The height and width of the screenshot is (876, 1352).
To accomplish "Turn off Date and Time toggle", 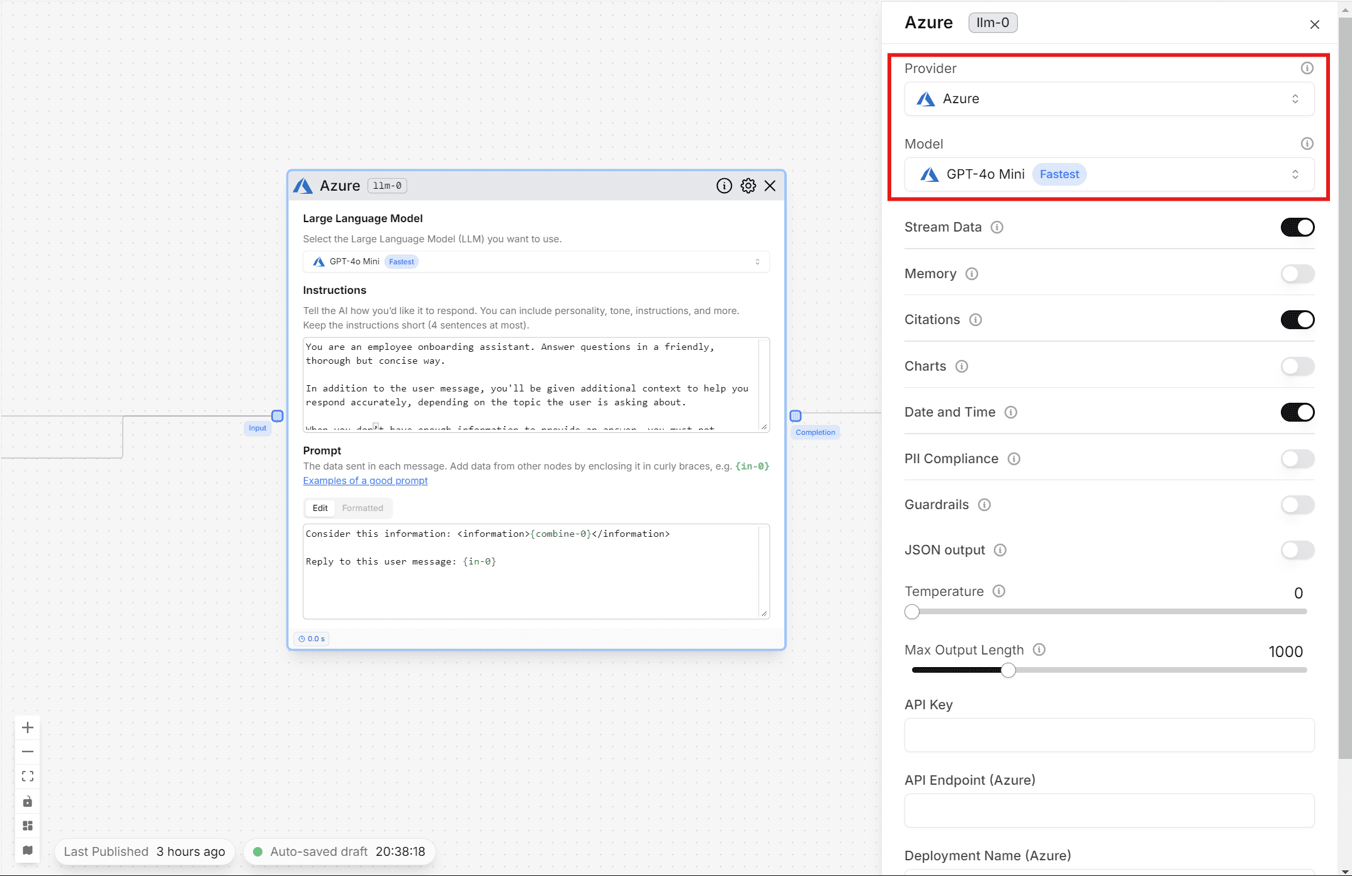I will 1297,412.
